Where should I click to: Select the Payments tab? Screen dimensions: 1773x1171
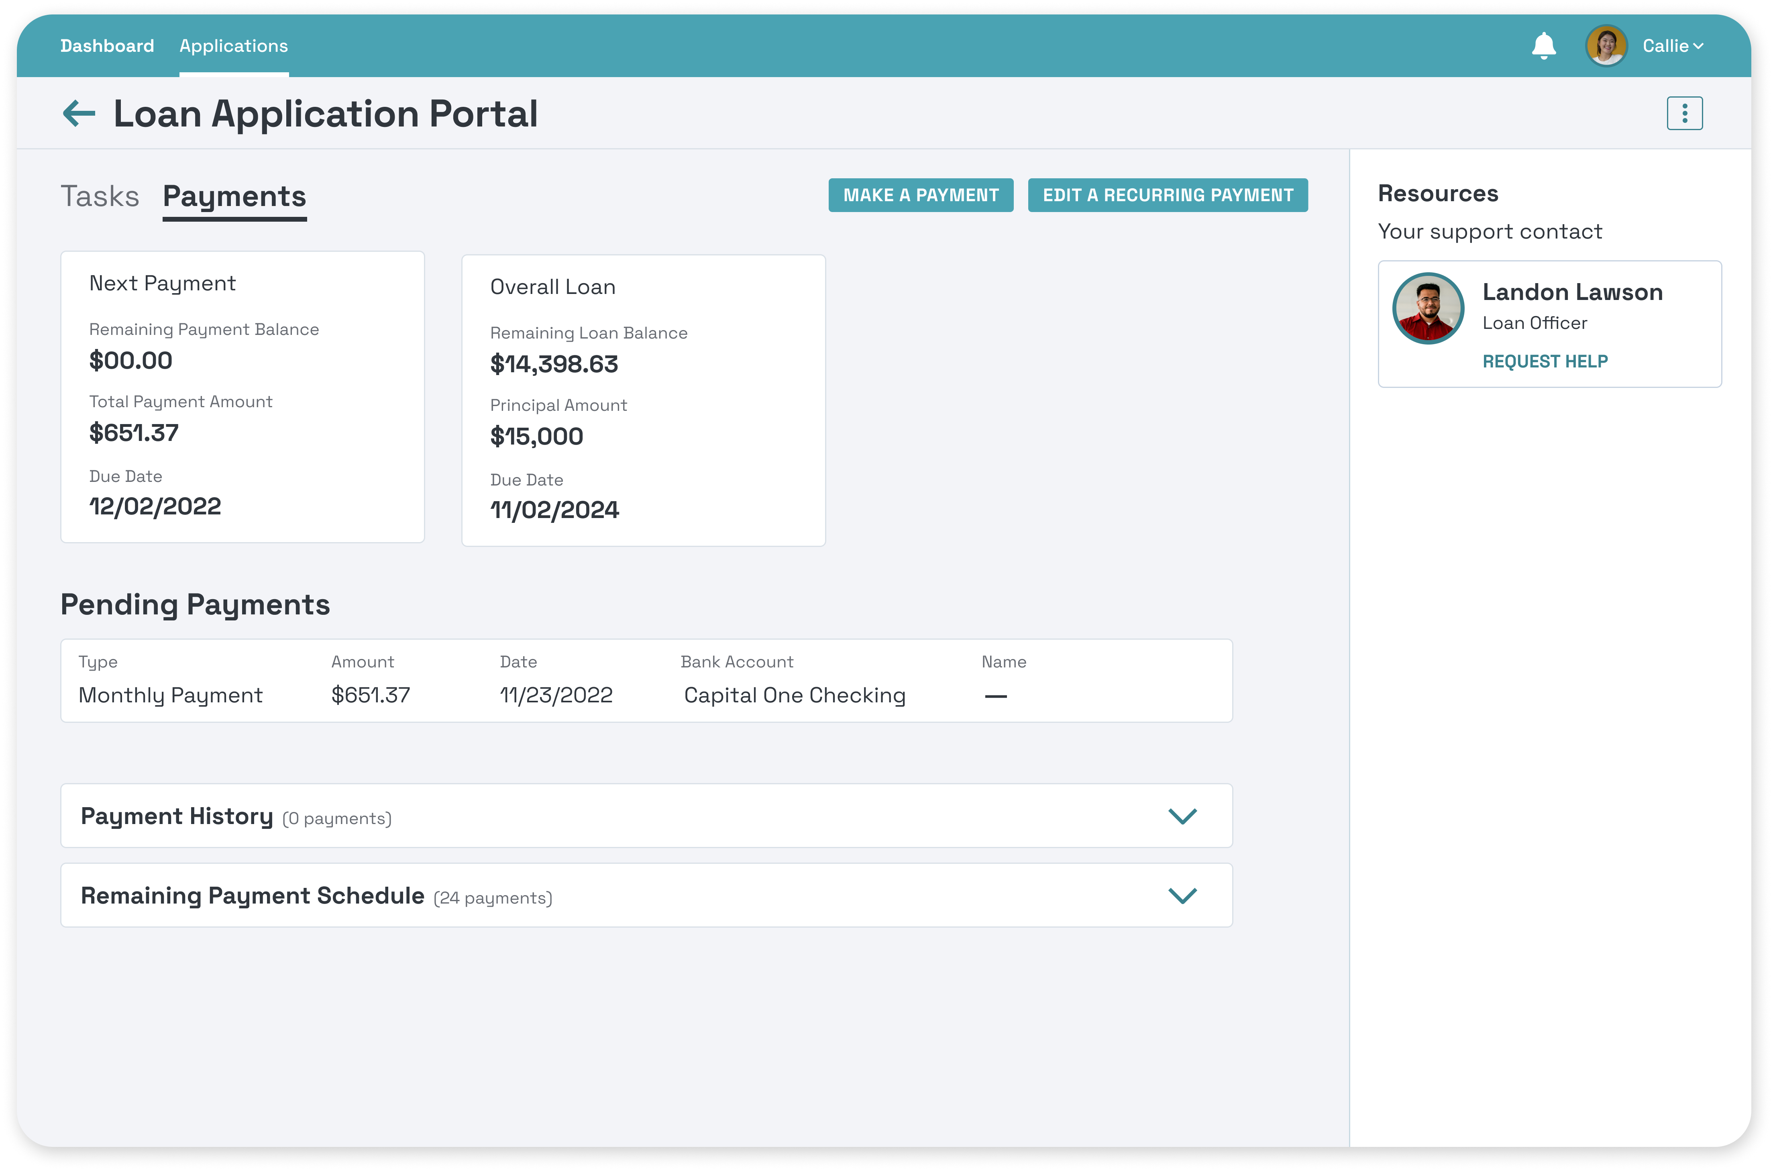[x=234, y=196]
